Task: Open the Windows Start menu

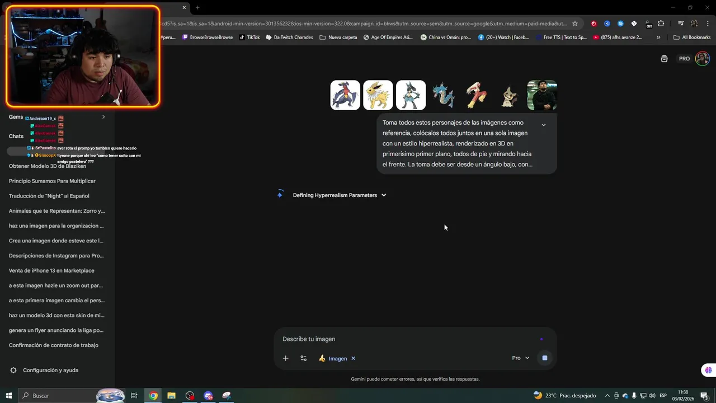Action: [x=9, y=396]
